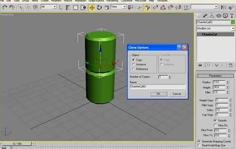Toggle the Smooth checkbox
Screen dimensions: 236x149
[215, 120]
